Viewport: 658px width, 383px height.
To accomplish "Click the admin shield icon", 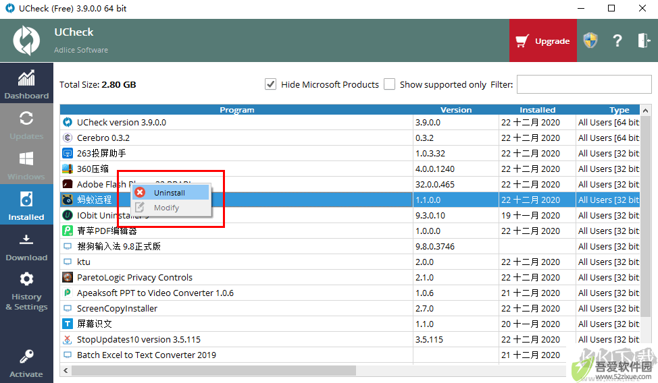I will tap(590, 40).
